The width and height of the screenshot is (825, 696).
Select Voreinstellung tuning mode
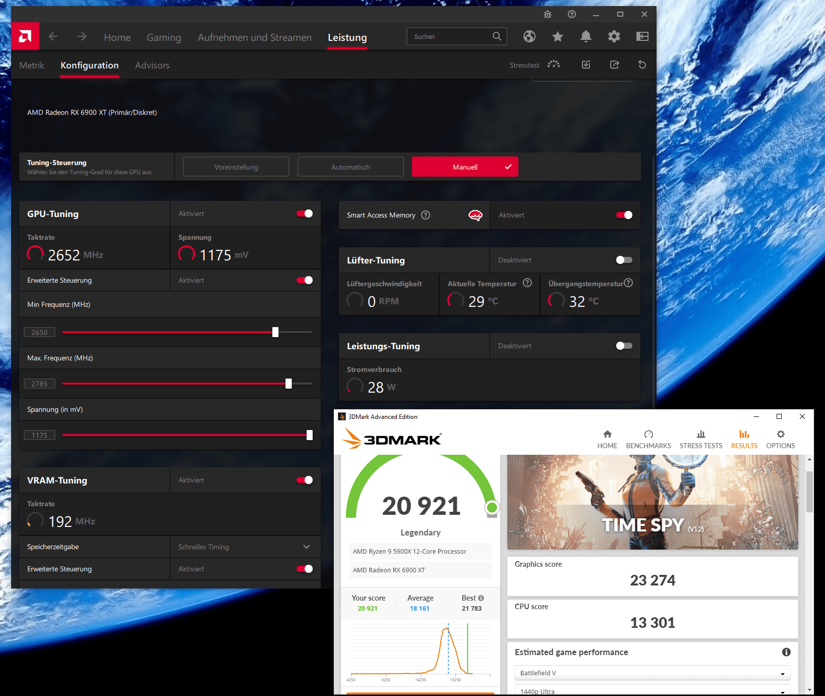pyautogui.click(x=236, y=167)
